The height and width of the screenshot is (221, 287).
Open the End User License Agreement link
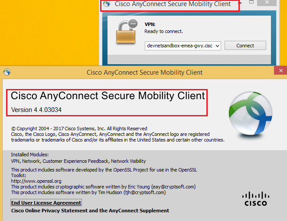pos(46,203)
